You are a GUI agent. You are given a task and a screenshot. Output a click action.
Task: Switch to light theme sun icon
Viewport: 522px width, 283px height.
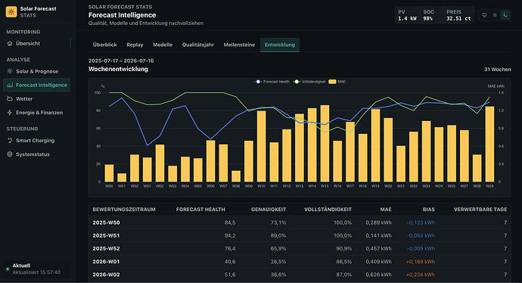[x=495, y=15]
